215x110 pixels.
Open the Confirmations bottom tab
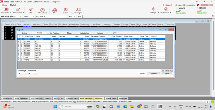coord(7,98)
